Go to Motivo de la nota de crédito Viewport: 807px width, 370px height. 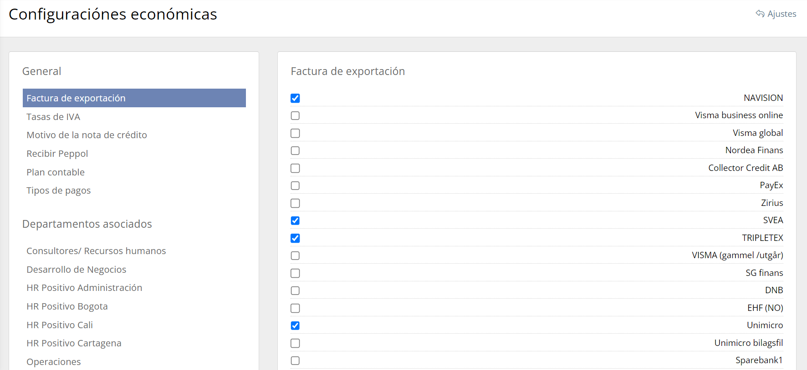coord(87,135)
